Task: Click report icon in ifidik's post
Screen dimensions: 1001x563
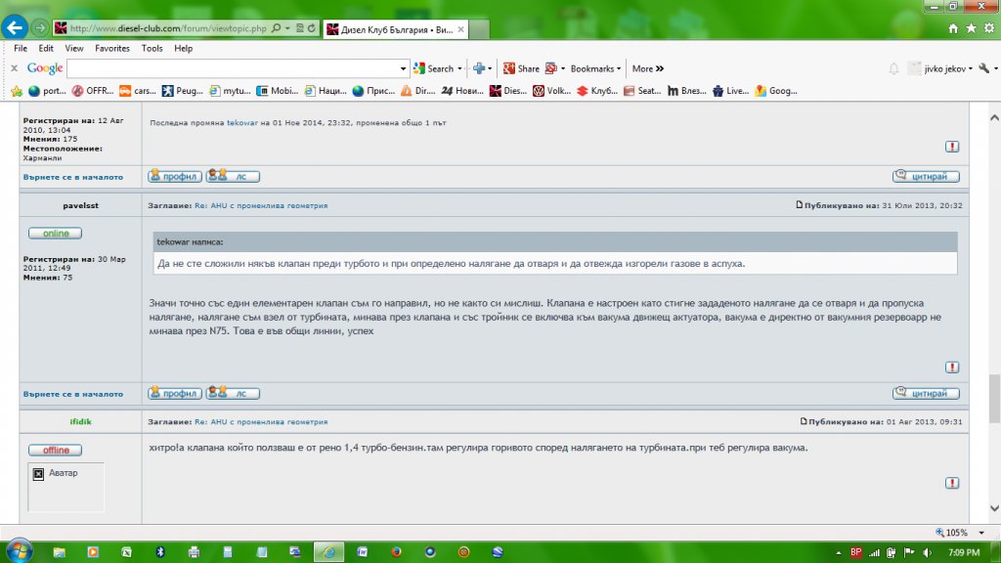Action: coord(951,483)
